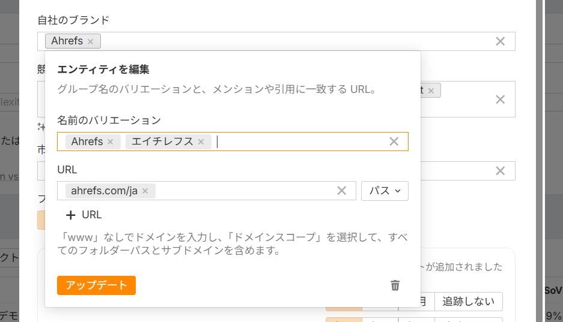Click the plus icon to add URL
This screenshot has width=563, height=322.
pyautogui.click(x=71, y=215)
